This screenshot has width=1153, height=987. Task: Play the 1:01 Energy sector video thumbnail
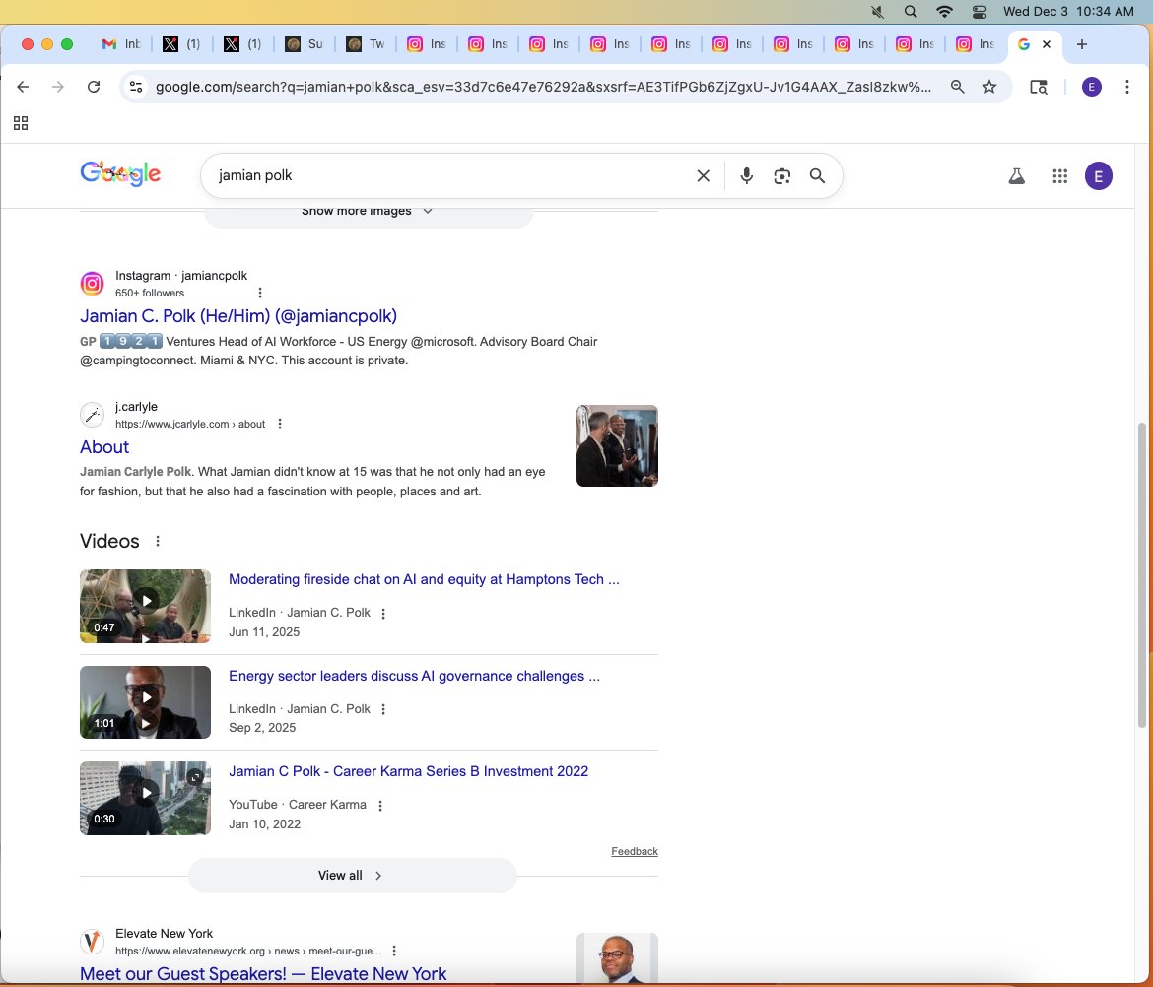[145, 702]
